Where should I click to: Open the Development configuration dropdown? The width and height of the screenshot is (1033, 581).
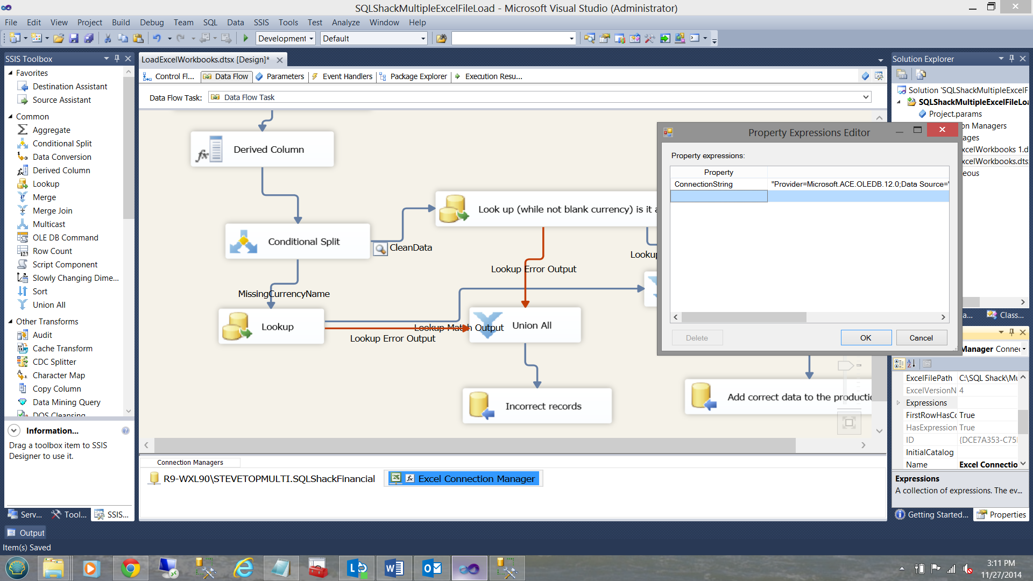[311, 38]
